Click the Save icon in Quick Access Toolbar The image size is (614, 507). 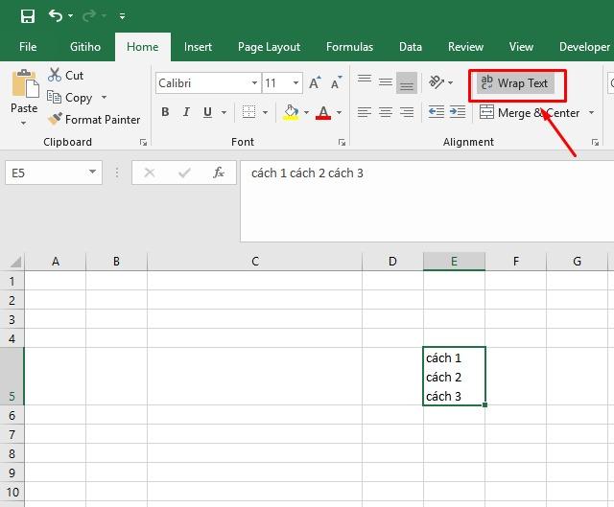tap(28, 16)
